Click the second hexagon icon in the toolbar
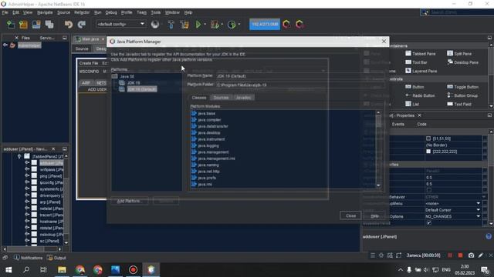This screenshot has width=494, height=277. [x=299, y=24]
